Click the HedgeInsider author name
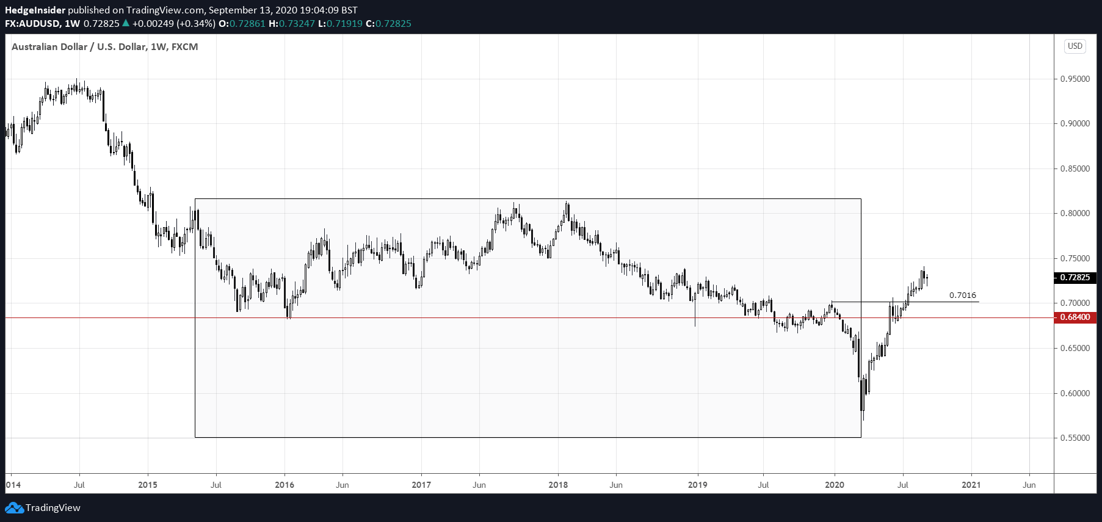 [x=35, y=10]
